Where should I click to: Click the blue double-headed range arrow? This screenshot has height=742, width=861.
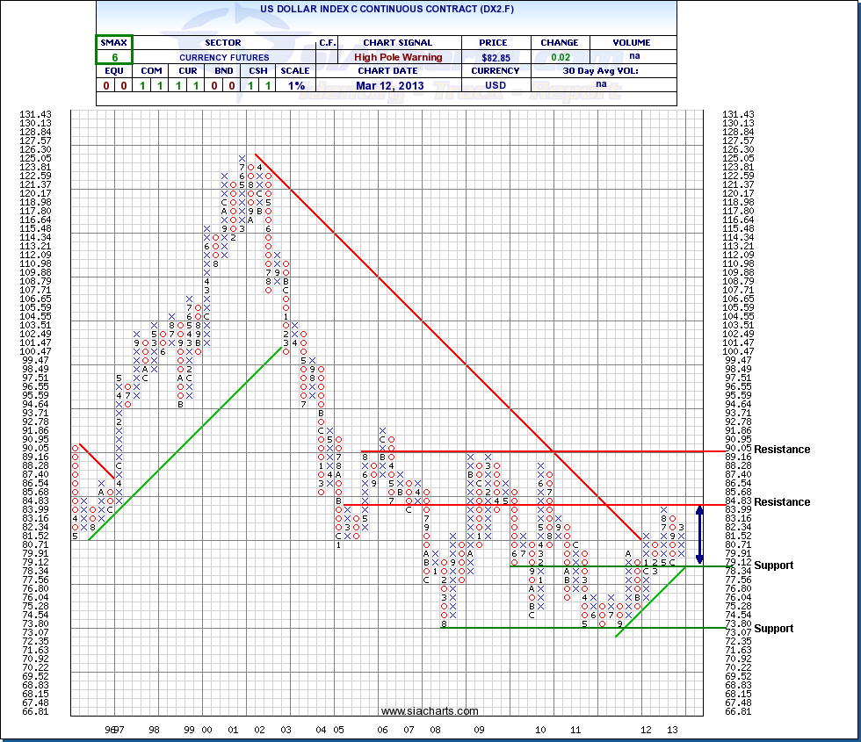click(x=700, y=535)
